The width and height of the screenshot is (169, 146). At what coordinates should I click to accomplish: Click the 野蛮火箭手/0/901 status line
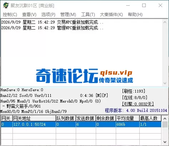click(22, 106)
